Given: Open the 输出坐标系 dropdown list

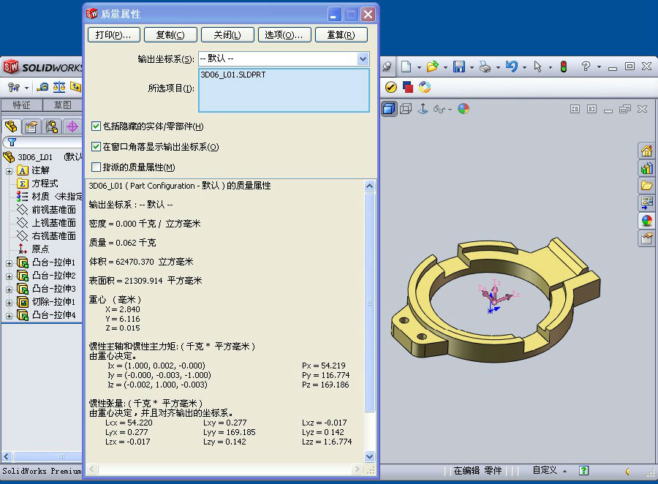Looking at the screenshot, I should pos(363,58).
